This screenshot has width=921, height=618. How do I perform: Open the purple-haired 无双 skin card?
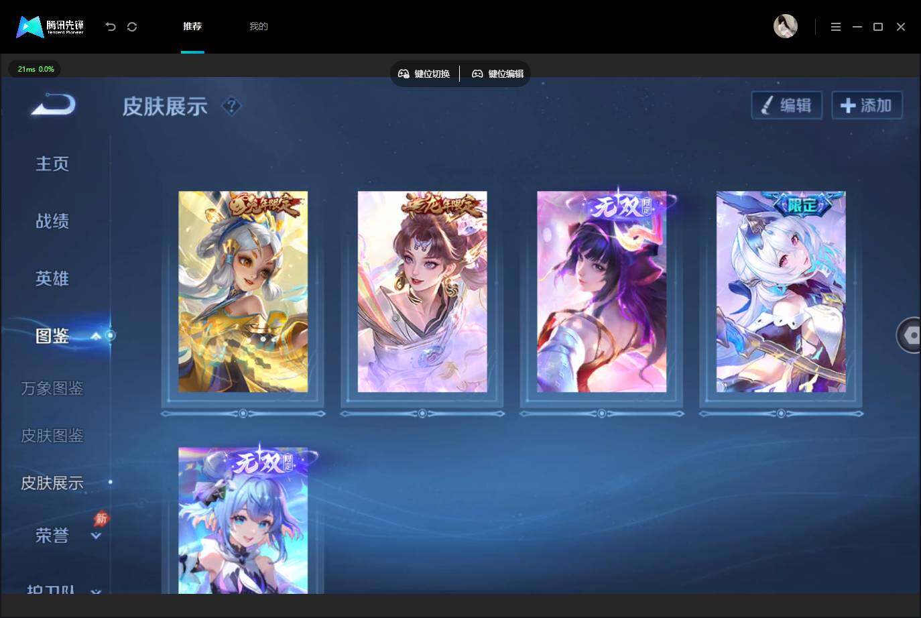point(602,292)
